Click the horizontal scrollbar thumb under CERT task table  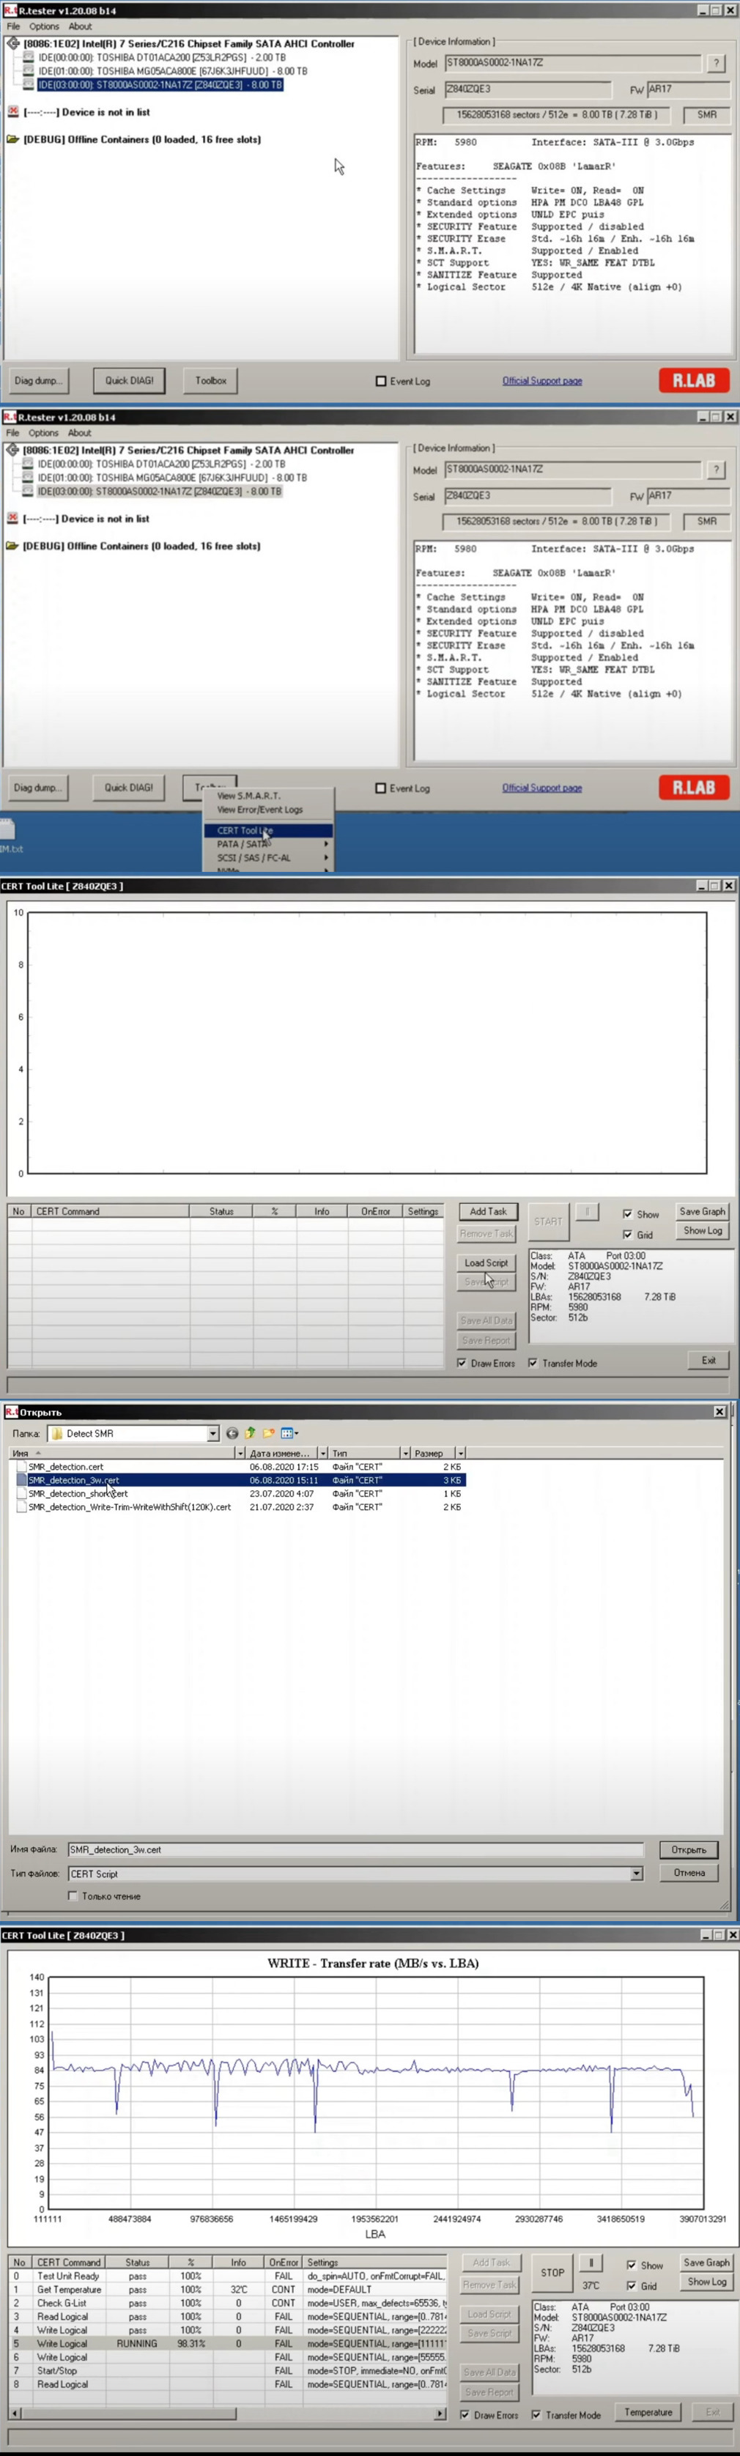(x=129, y=2415)
